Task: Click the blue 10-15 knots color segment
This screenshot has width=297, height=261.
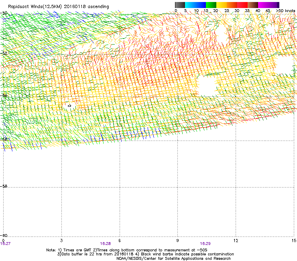Action: coord(201,5)
